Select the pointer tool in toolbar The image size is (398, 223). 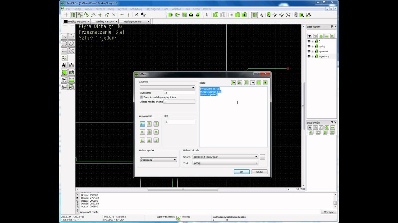click(207, 15)
